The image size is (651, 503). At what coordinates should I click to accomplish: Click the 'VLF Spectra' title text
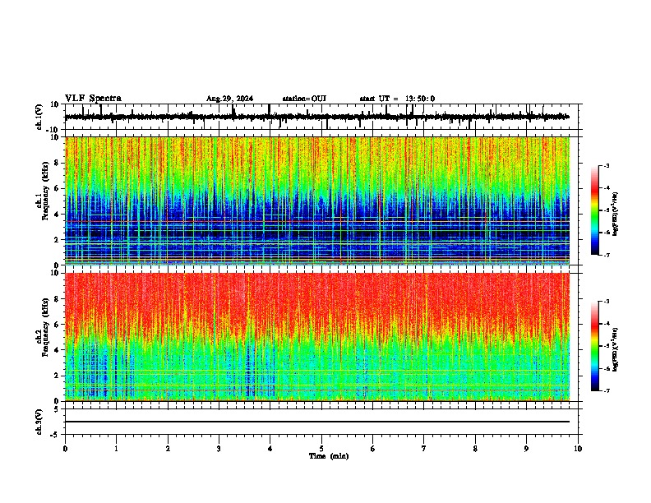(93, 99)
